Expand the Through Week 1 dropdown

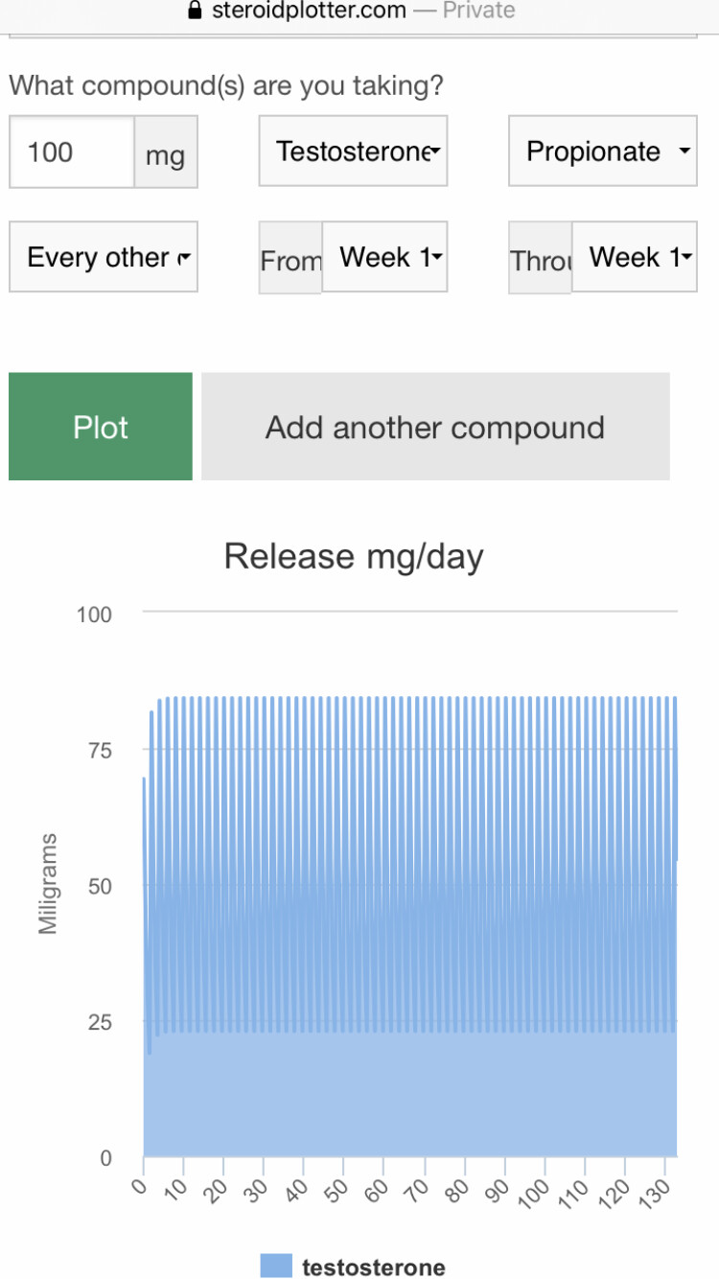[634, 257]
